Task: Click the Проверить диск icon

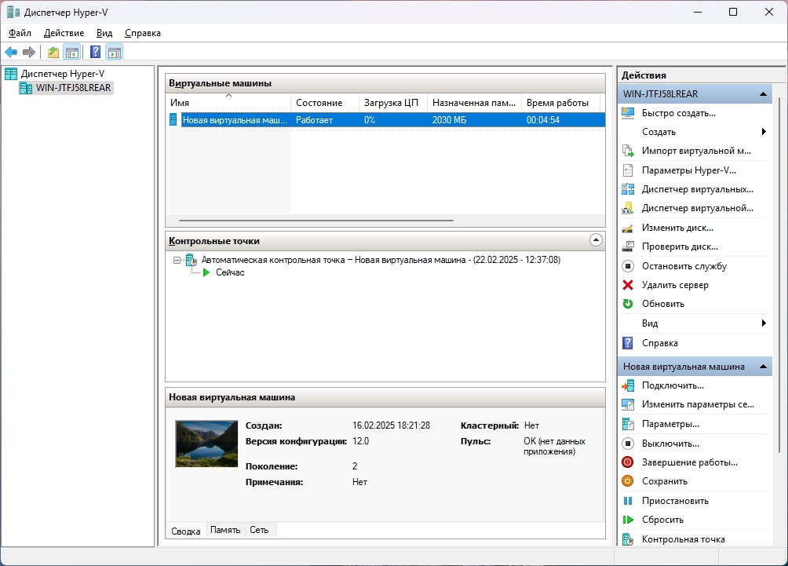Action: (x=628, y=246)
